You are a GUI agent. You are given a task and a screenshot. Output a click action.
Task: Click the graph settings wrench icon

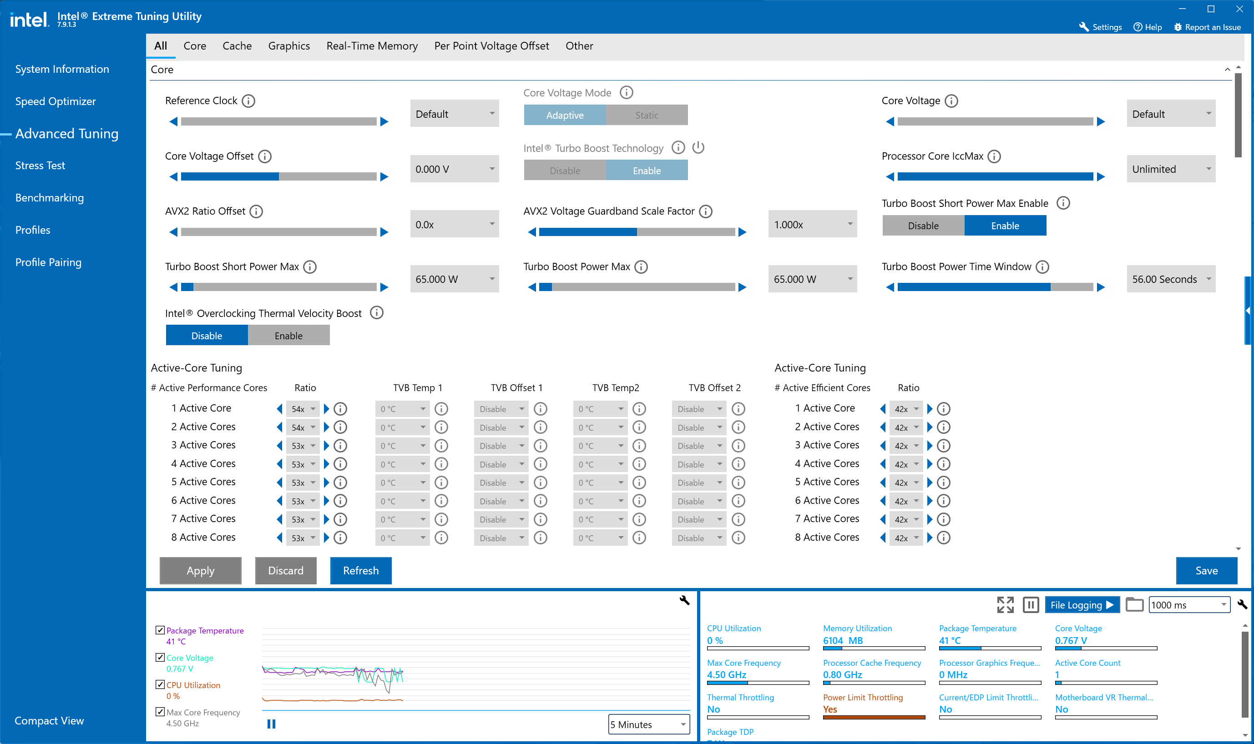pyautogui.click(x=684, y=600)
